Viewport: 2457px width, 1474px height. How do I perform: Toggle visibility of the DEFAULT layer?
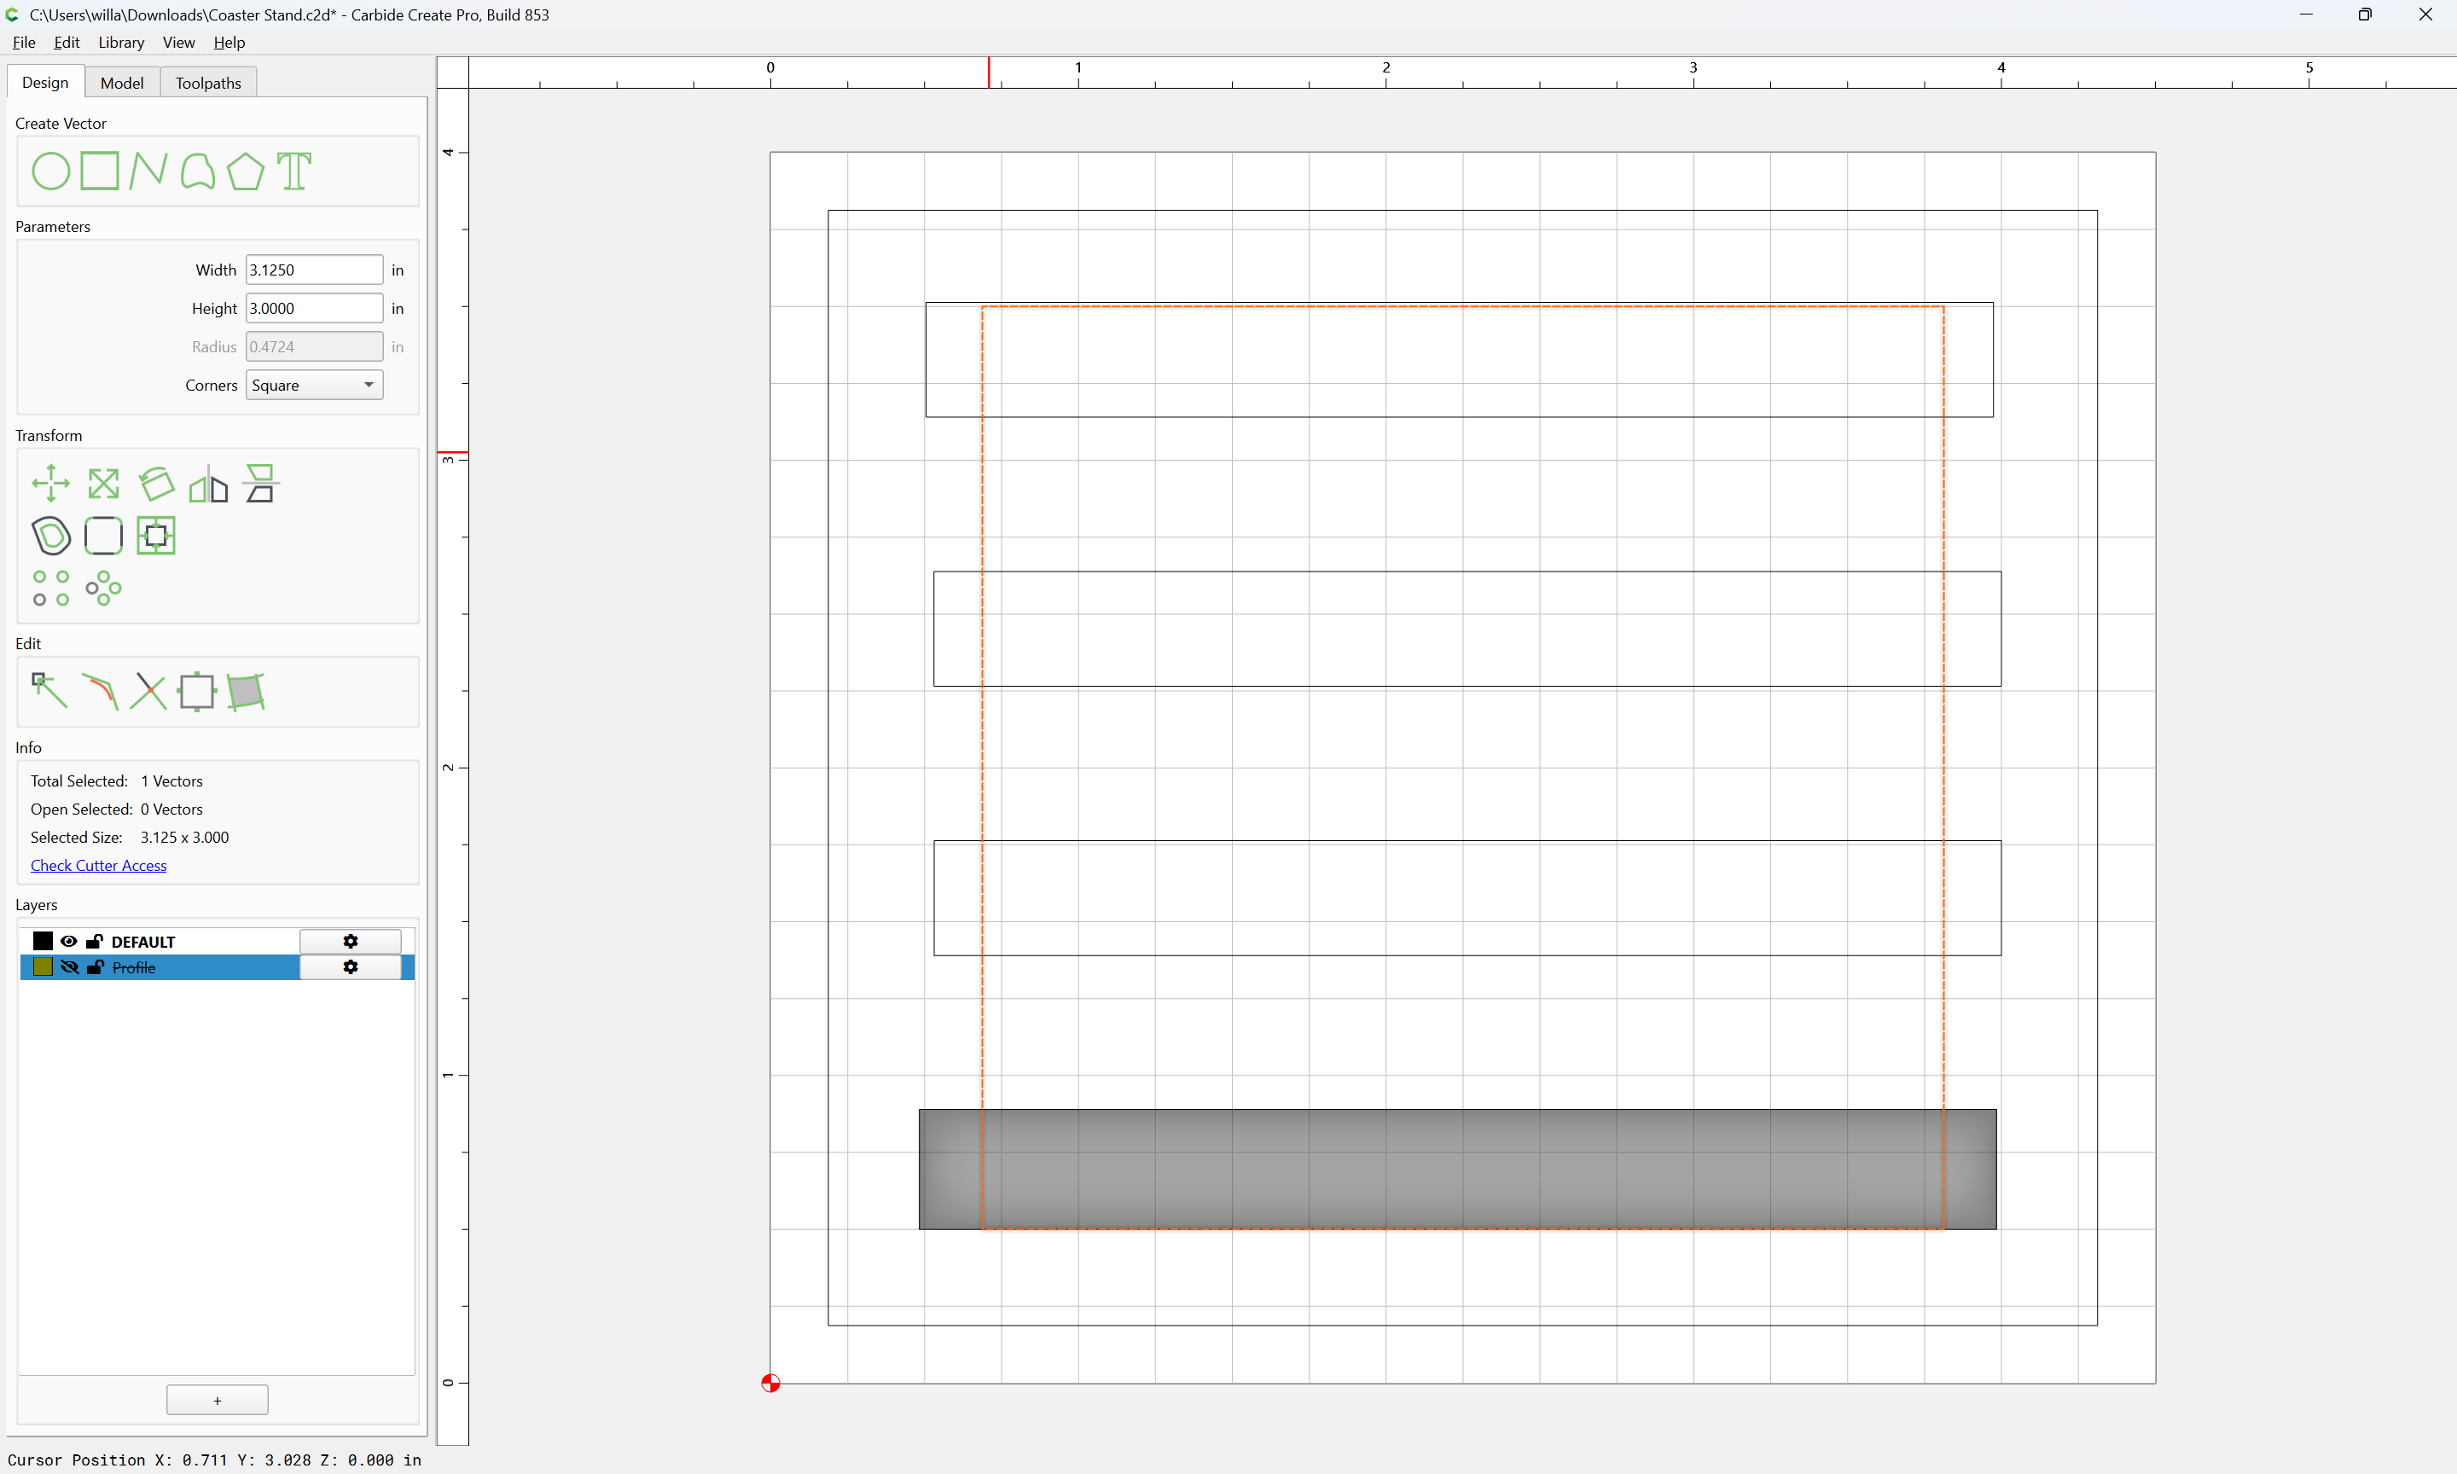point(68,942)
